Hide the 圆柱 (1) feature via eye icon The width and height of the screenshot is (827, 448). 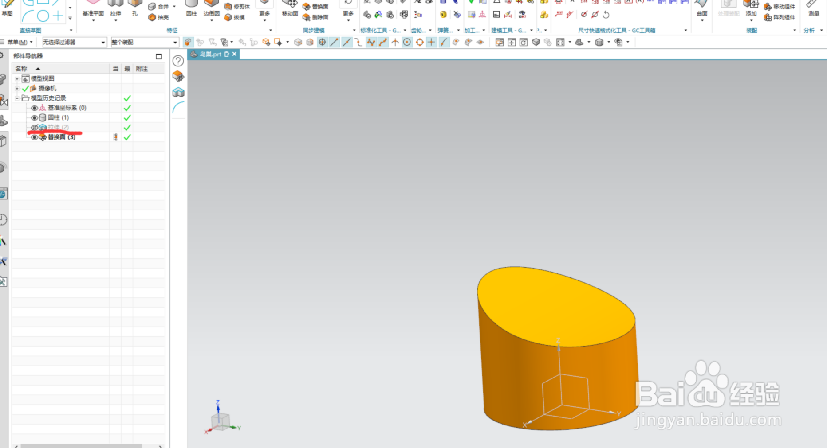click(34, 117)
